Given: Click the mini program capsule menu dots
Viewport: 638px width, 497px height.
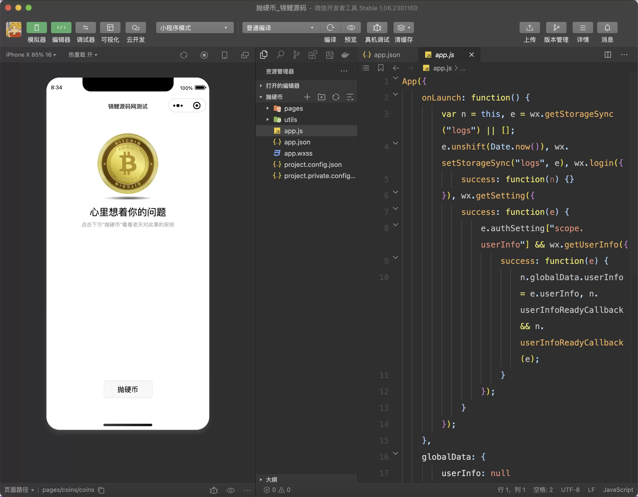Looking at the screenshot, I should coord(178,105).
